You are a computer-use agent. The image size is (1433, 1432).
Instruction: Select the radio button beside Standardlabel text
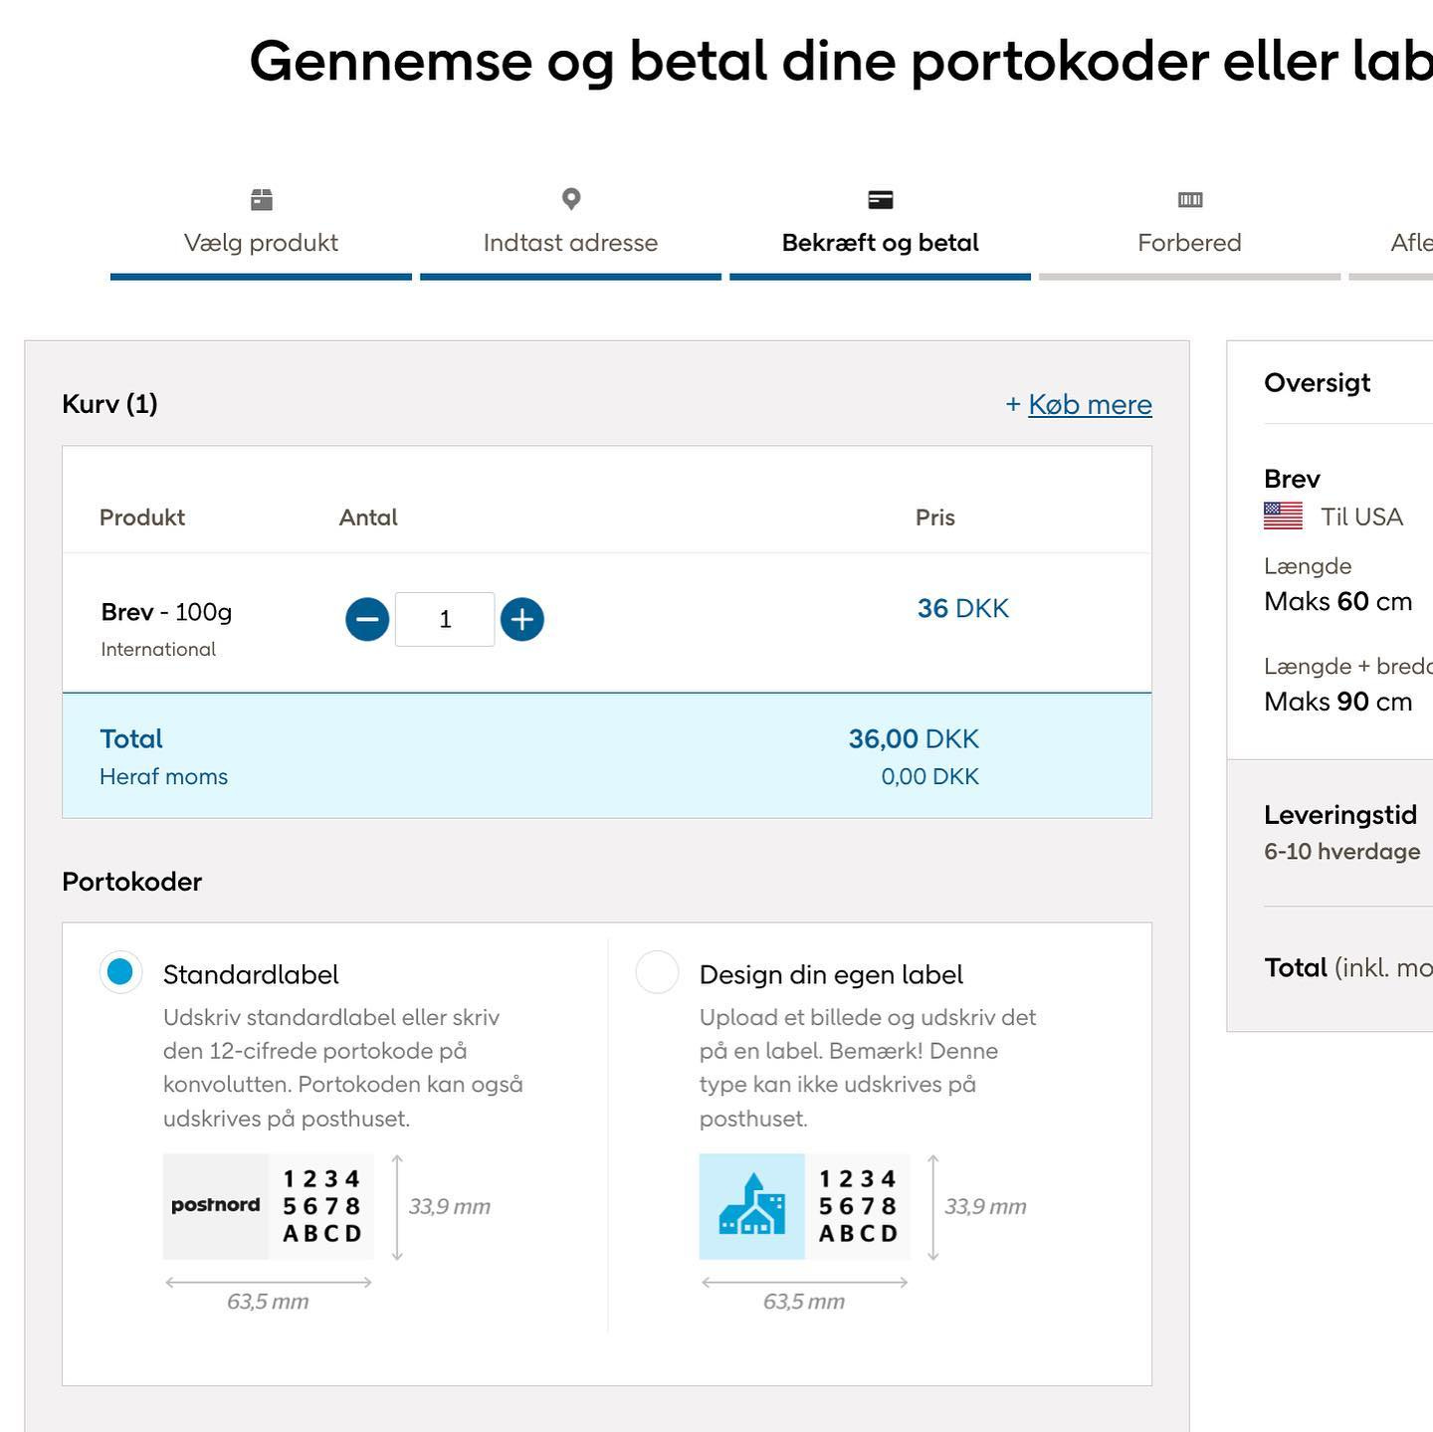pyautogui.click(x=120, y=974)
